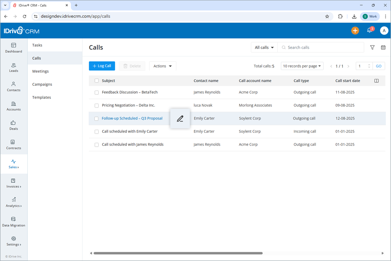Check the select-all checkbox in the table header
Image resolution: width=391 pixels, height=261 pixels.
pos(96,80)
